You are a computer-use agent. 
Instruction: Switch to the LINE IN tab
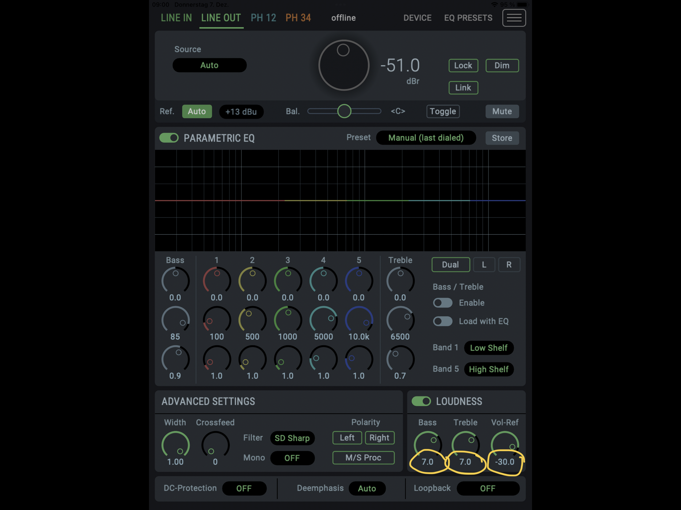(176, 18)
